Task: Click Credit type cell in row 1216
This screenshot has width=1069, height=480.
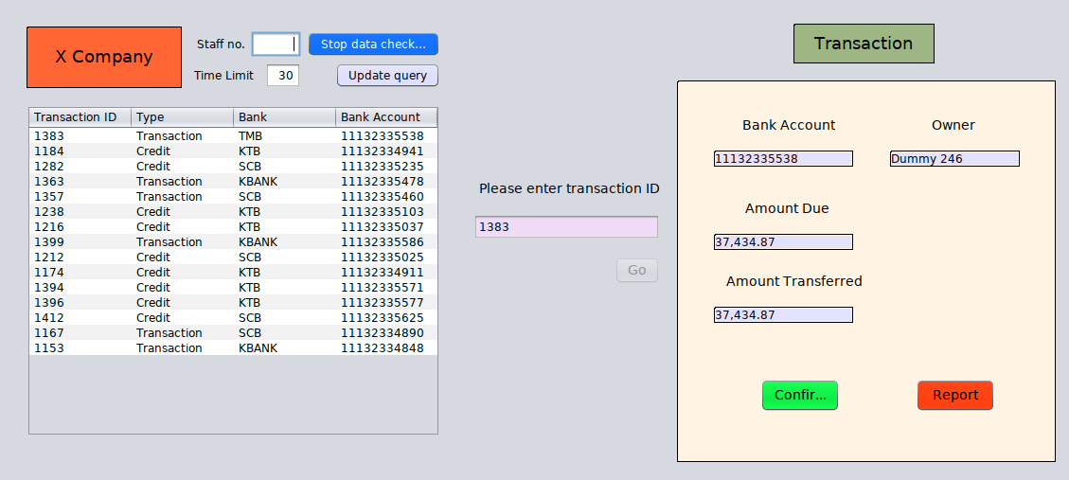Action: [x=182, y=227]
